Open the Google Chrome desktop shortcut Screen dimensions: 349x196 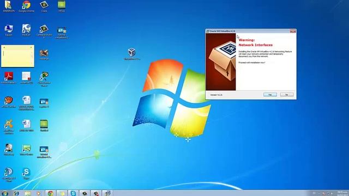coord(26,6)
